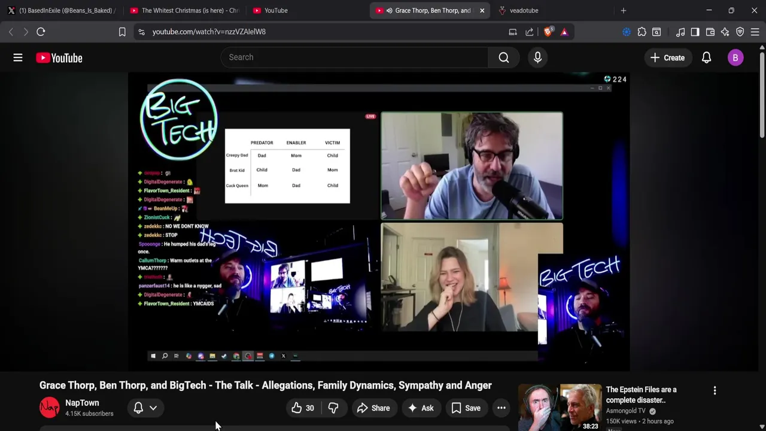This screenshot has height=431, width=766.
Task: Click the search tabs icon in toolbar
Action: click(656, 32)
